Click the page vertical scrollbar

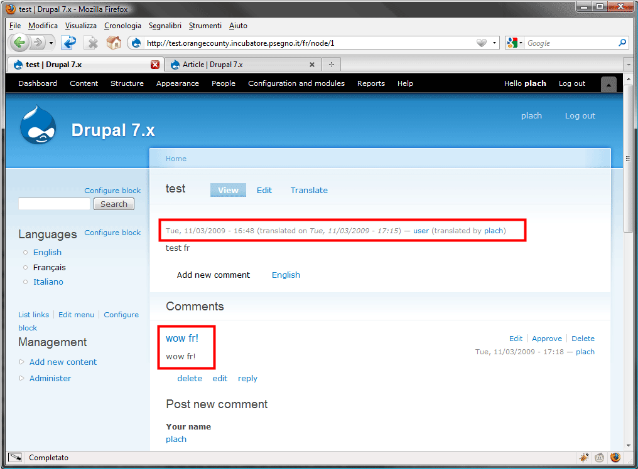(x=628, y=159)
